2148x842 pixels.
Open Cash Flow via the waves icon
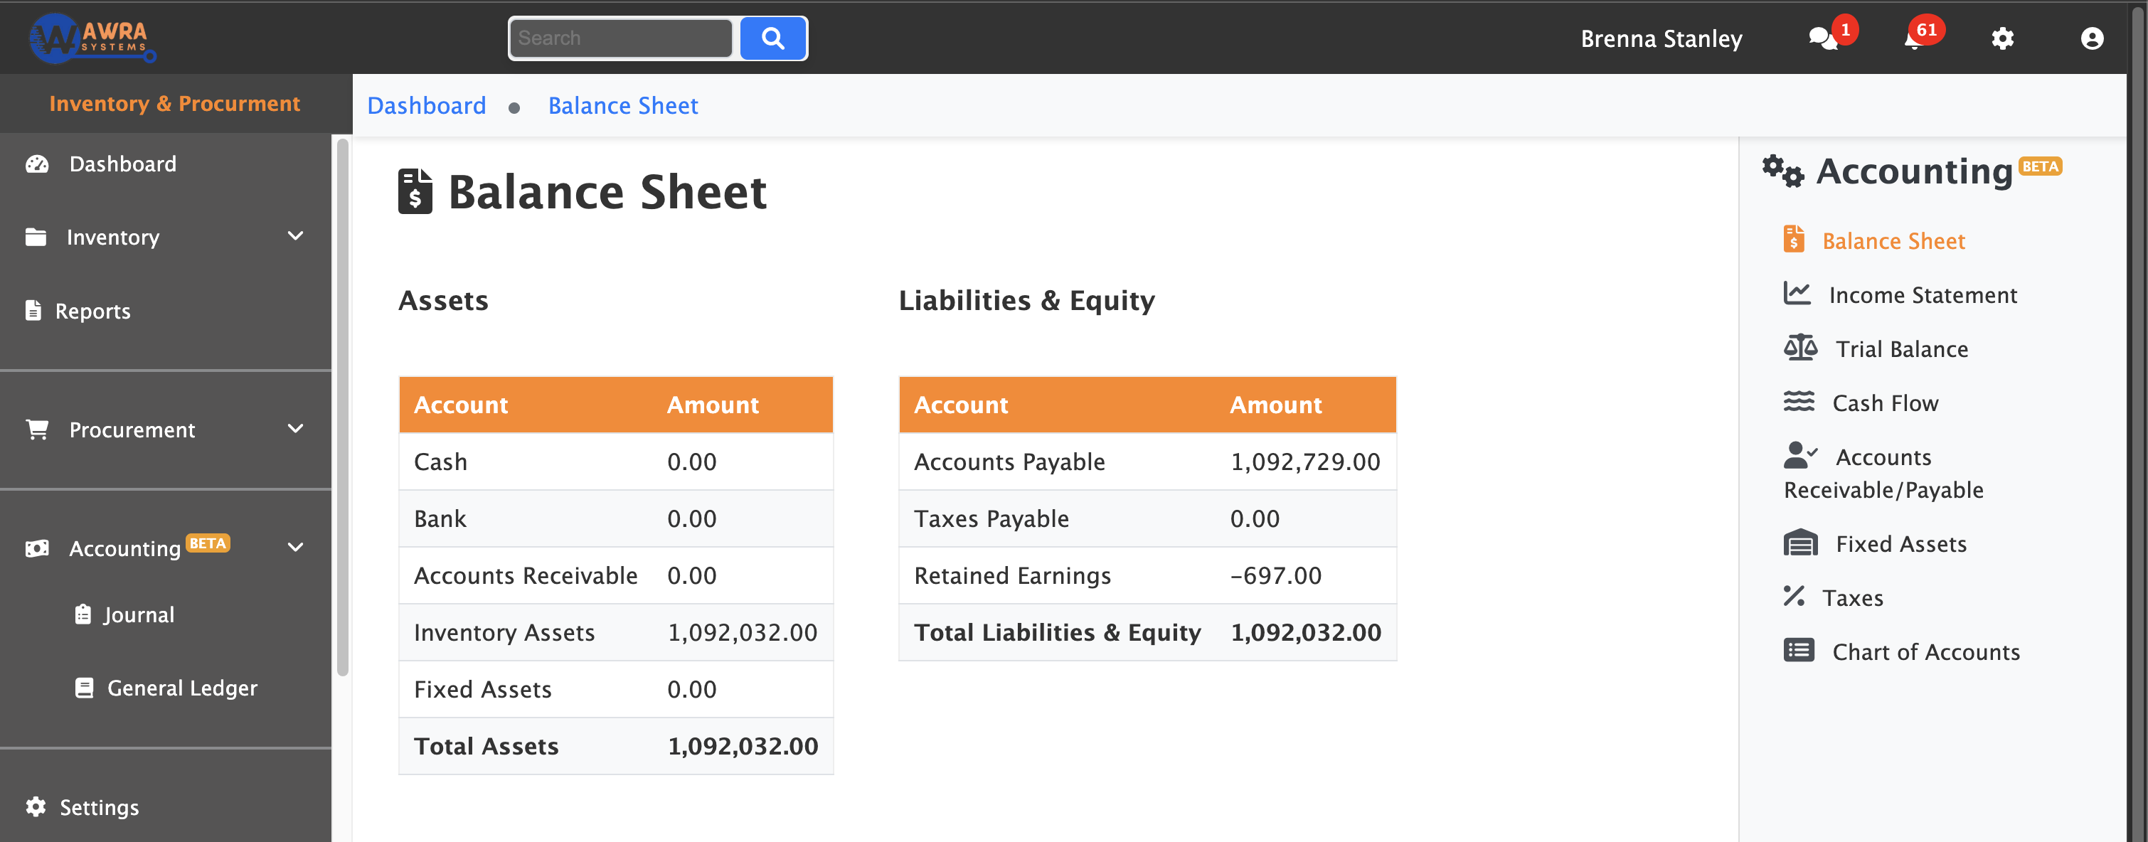coord(1799,402)
